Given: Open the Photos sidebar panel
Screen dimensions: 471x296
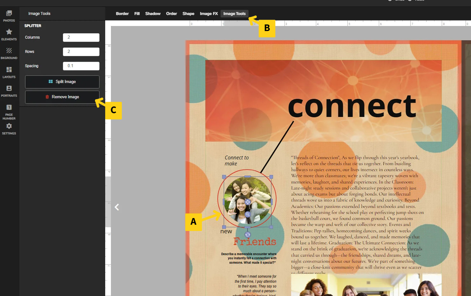Looking at the screenshot, I should (9, 16).
